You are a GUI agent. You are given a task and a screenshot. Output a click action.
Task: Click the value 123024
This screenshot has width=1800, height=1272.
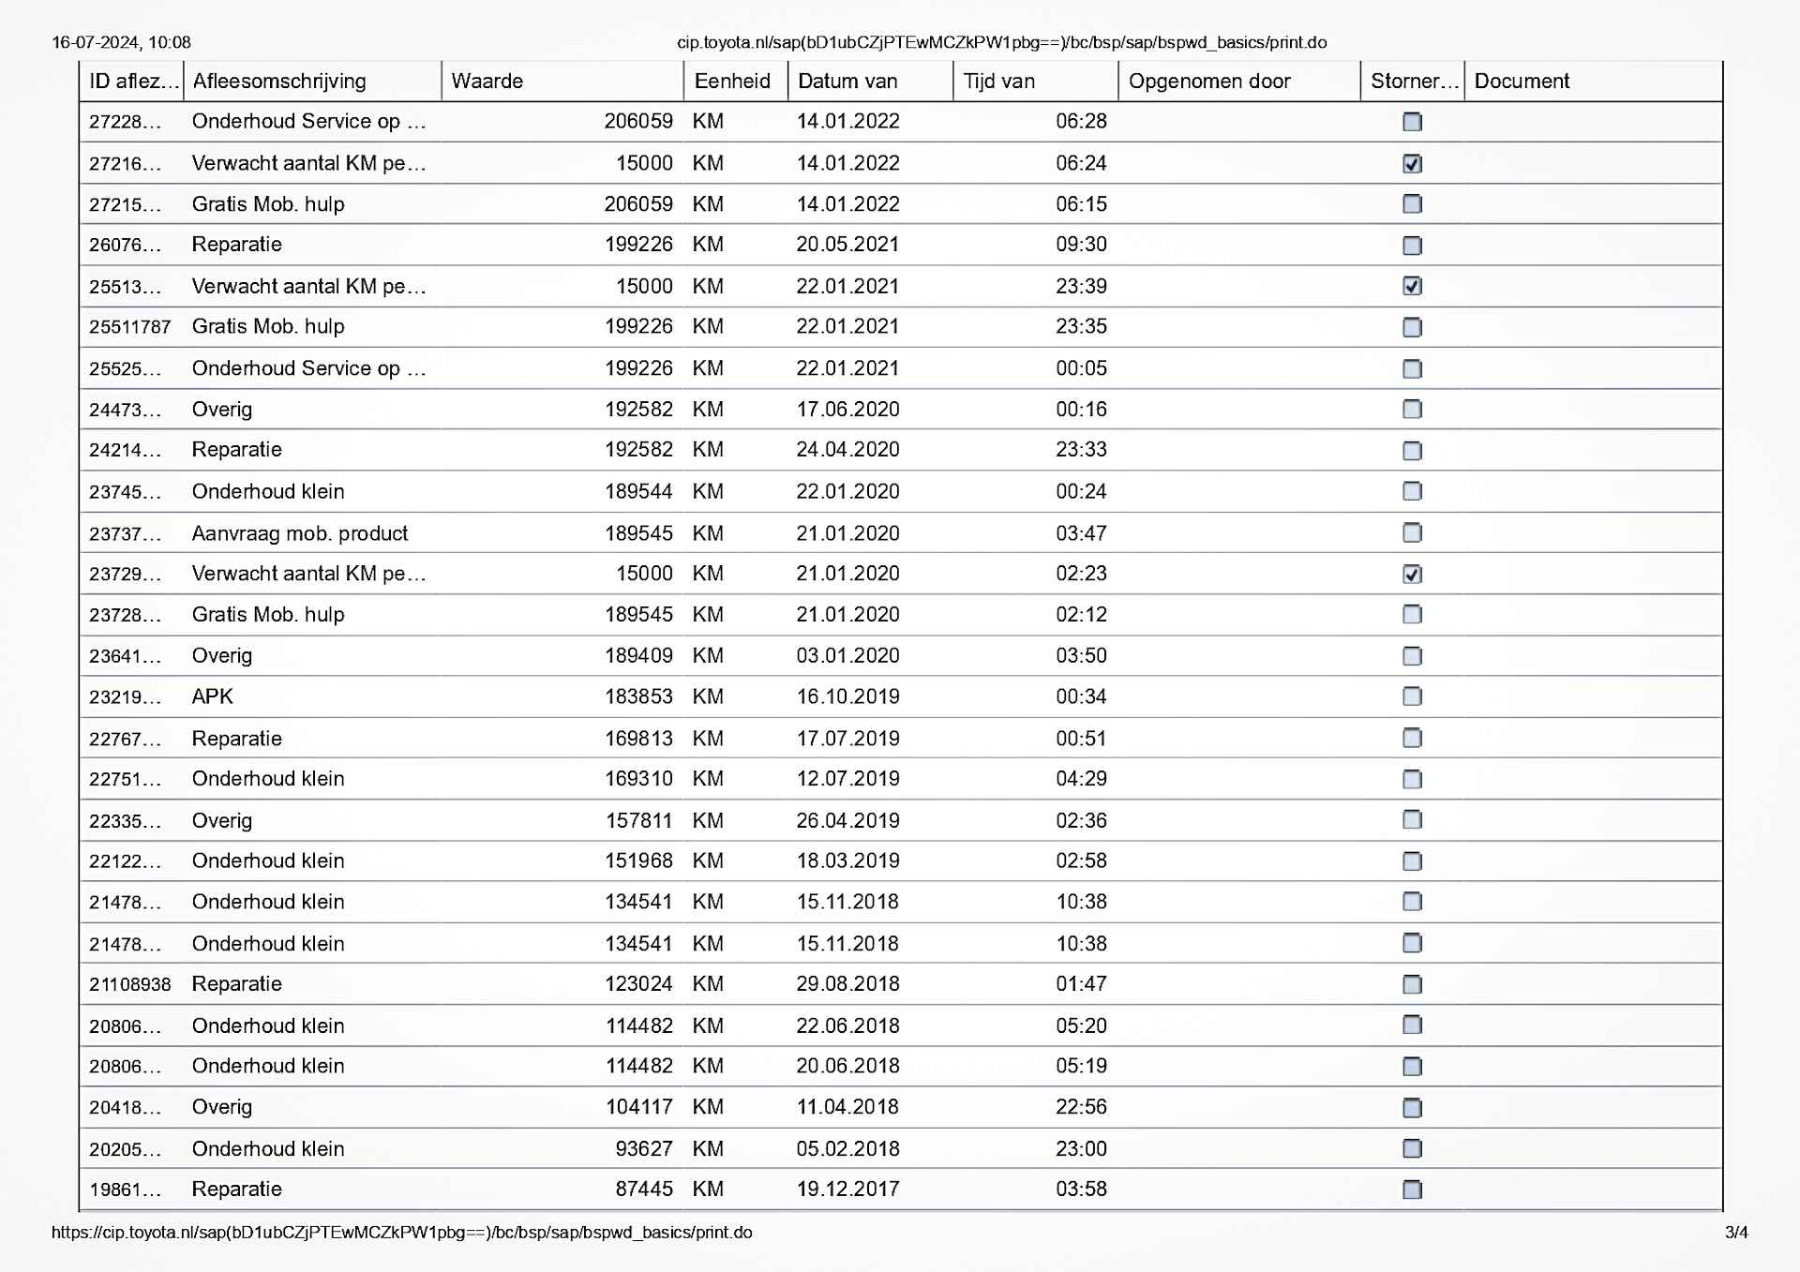coord(638,983)
